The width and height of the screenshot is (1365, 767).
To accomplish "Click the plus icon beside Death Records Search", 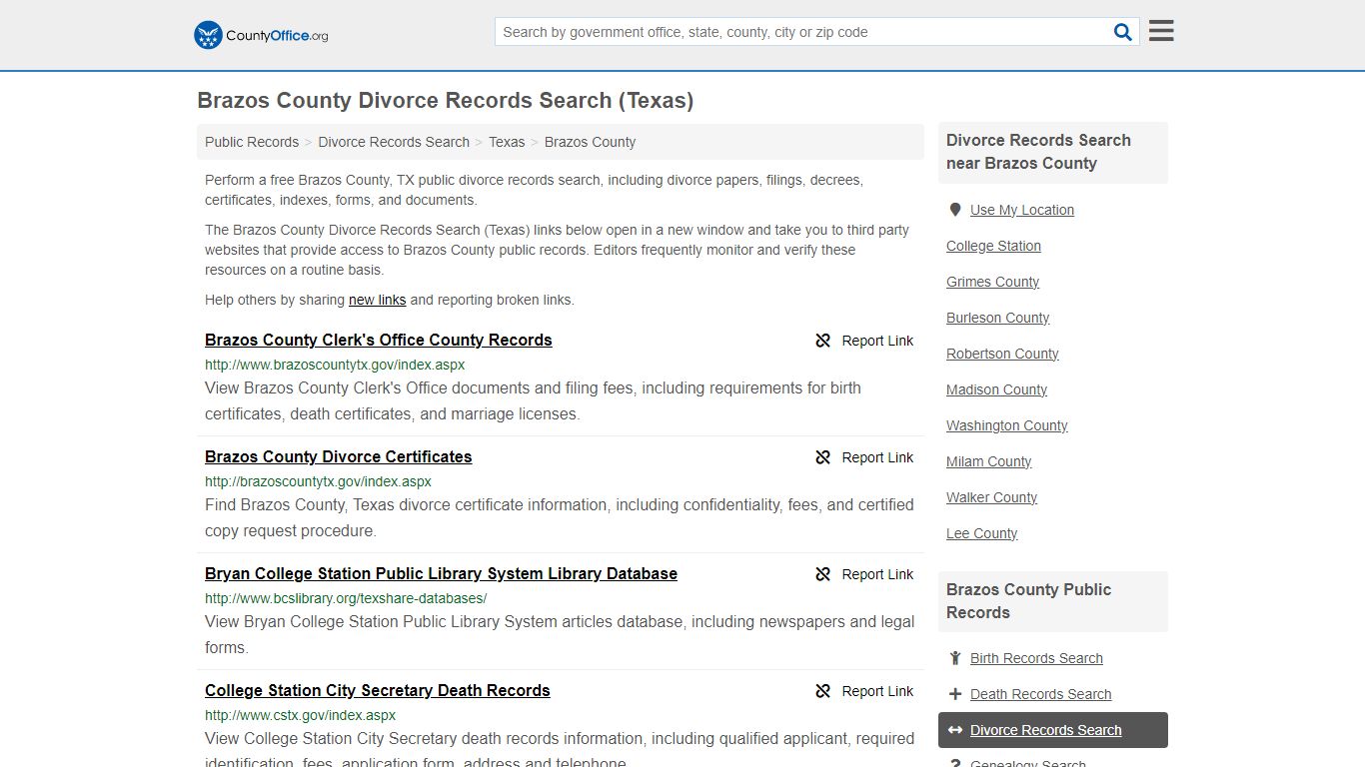I will point(955,694).
